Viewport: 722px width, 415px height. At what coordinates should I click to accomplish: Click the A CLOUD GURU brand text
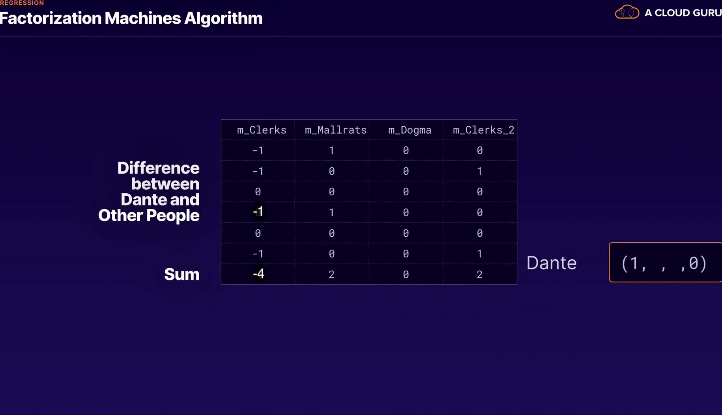(683, 13)
